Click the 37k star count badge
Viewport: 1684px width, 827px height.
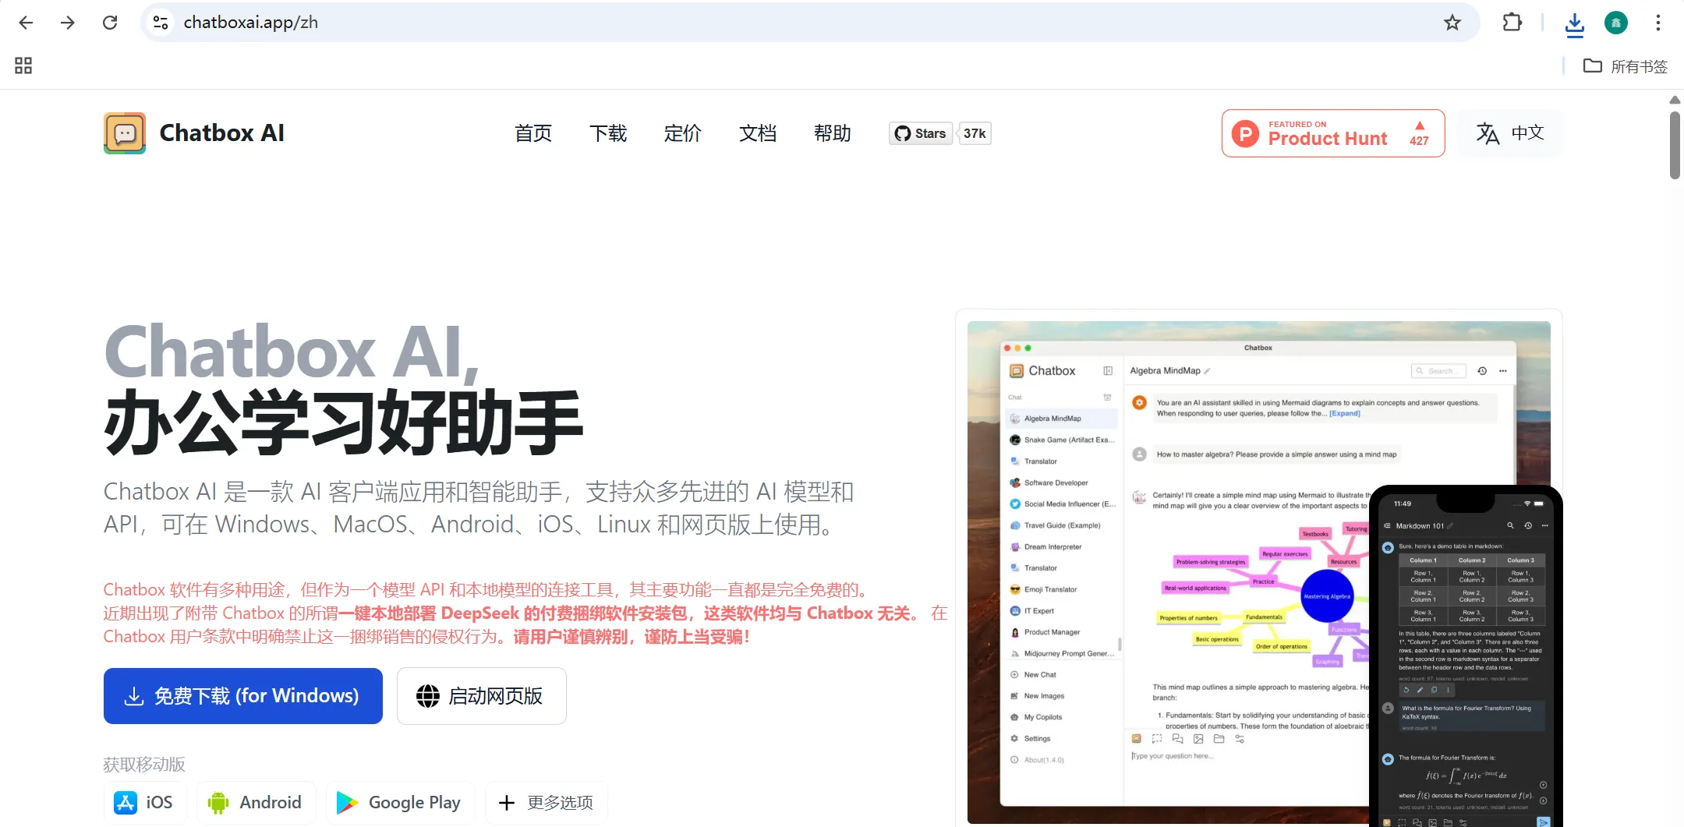click(x=975, y=133)
